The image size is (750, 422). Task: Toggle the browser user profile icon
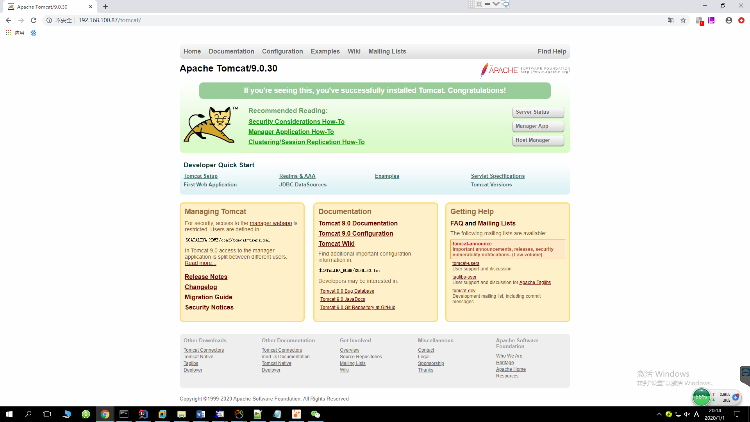(729, 20)
